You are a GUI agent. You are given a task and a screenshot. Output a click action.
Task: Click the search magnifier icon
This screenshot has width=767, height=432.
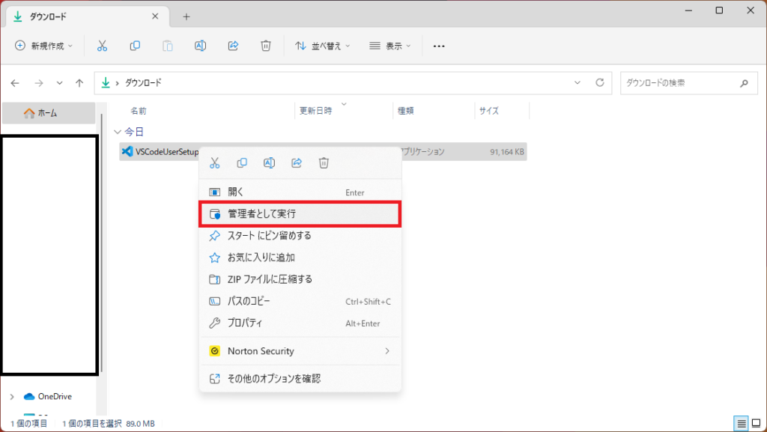[x=744, y=83]
